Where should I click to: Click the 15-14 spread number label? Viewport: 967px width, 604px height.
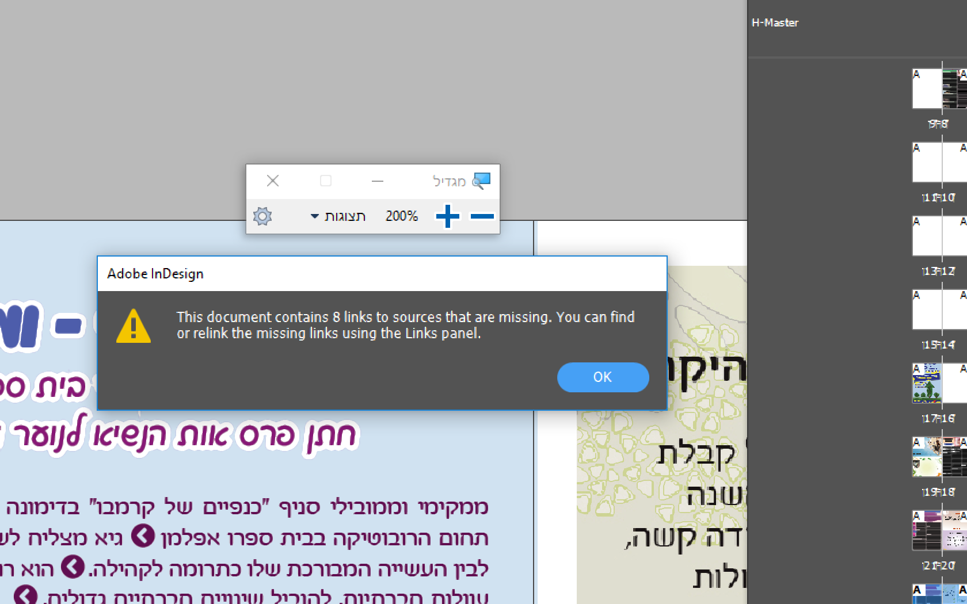point(938,345)
